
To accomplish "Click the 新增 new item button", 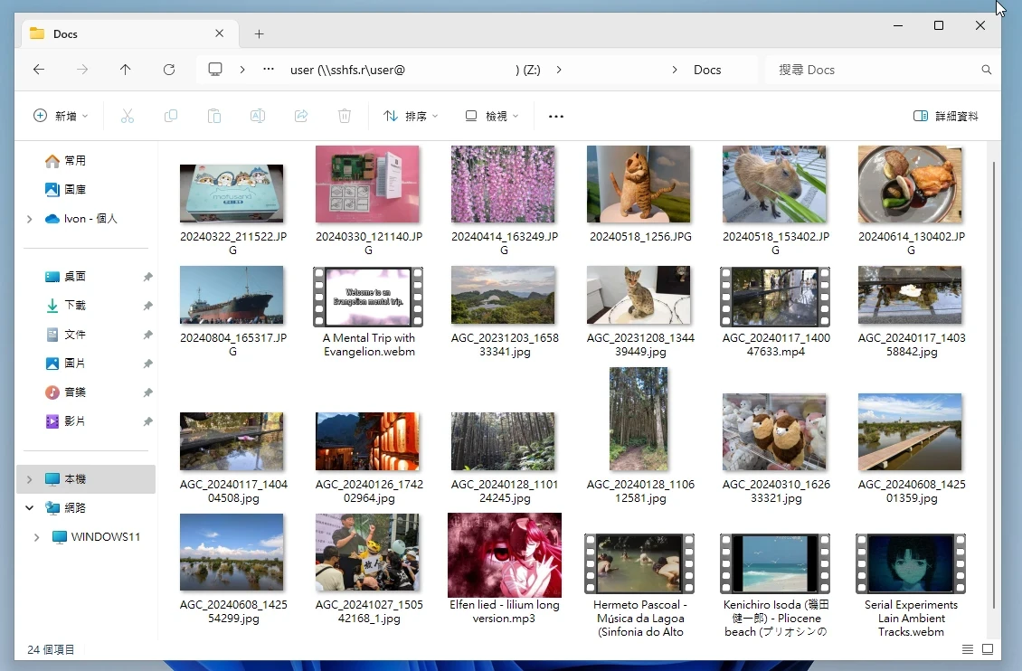I will (x=61, y=116).
